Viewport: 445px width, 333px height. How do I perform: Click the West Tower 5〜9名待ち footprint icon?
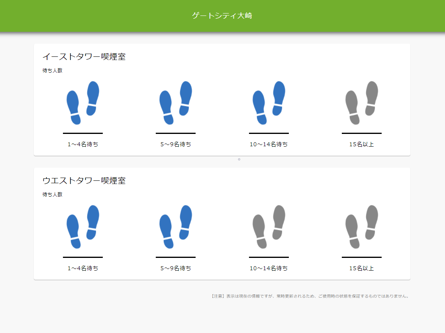point(176,227)
